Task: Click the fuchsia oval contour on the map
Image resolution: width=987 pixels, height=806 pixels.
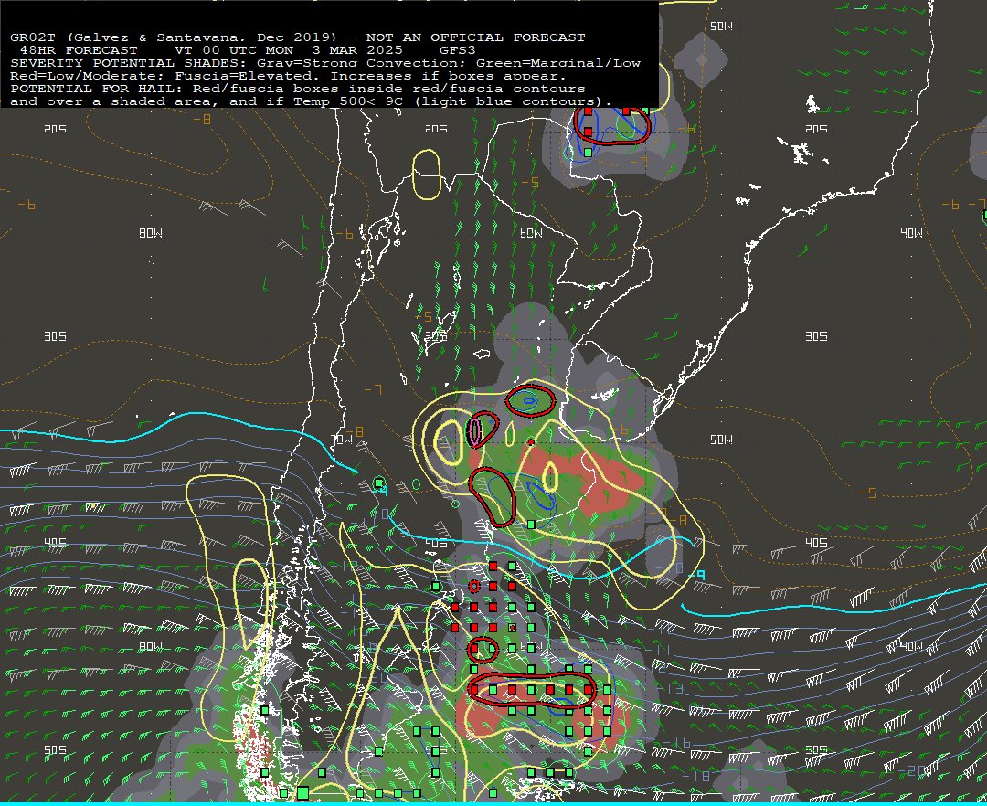Action: [475, 431]
